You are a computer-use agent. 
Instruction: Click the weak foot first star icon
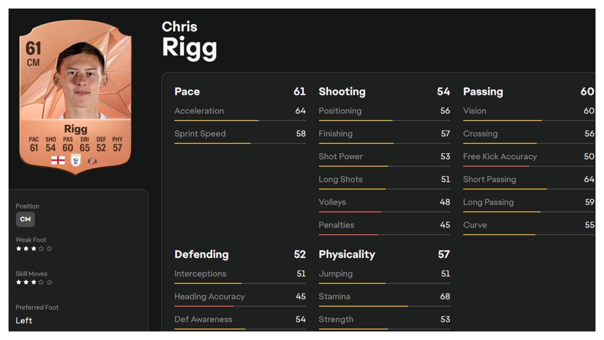[x=17, y=248]
